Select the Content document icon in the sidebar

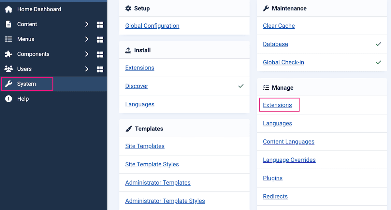point(9,24)
